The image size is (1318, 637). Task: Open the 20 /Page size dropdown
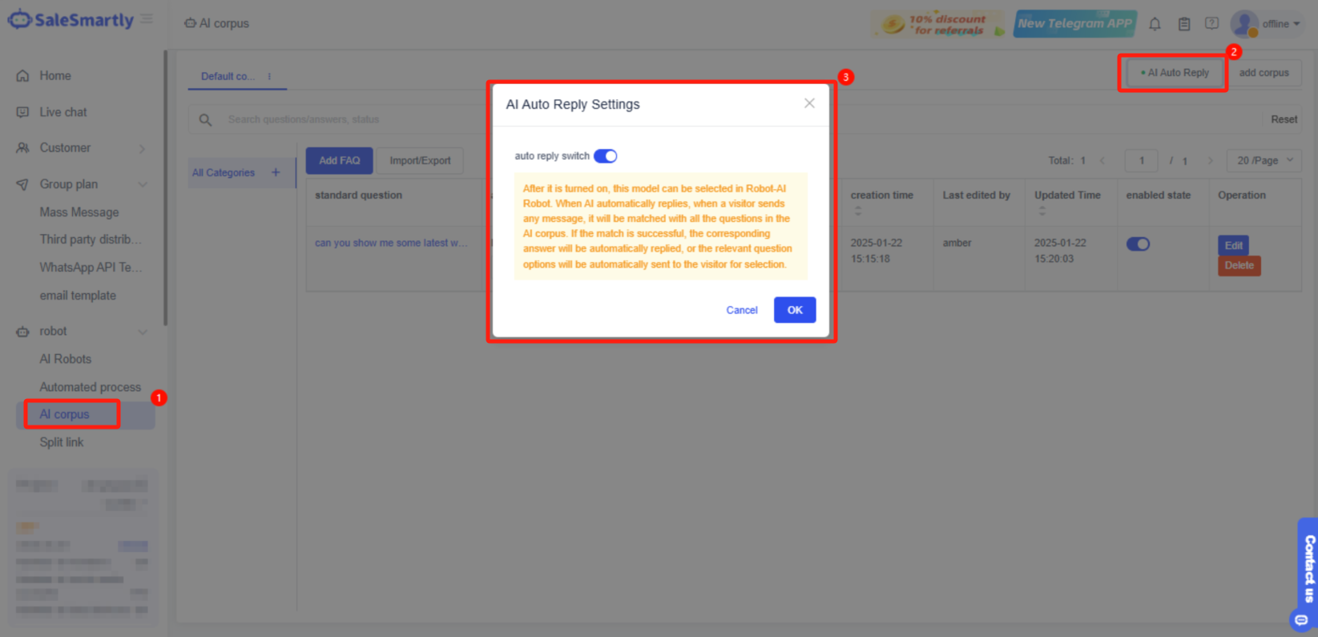click(x=1264, y=160)
